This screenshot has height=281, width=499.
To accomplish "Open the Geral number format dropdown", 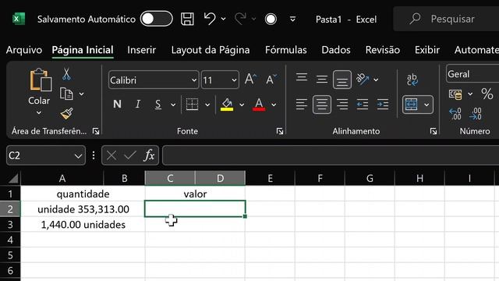I will (472, 74).
